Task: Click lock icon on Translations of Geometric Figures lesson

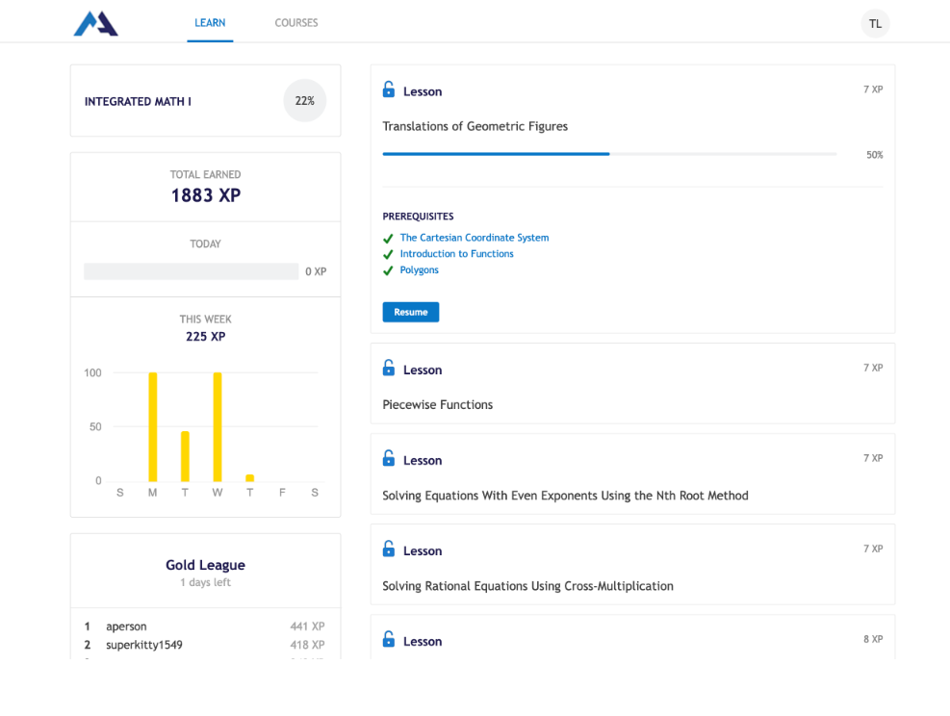Action: (x=389, y=89)
